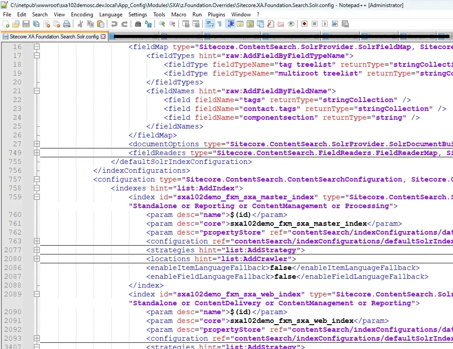Viewport: 453px width, 349px height.
Task: Collapse the fieldNames block at line 21
Action: [37, 91]
